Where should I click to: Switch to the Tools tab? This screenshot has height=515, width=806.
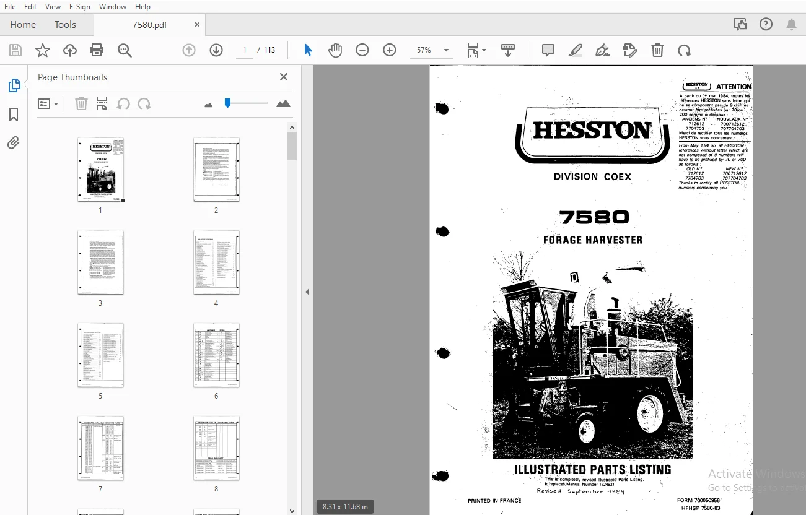pyautogui.click(x=65, y=25)
